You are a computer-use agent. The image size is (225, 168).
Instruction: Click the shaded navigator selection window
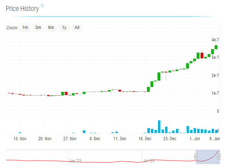click(208, 157)
